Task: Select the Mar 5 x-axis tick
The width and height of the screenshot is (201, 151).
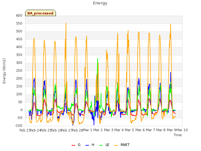Action: pyautogui.click(x=129, y=130)
